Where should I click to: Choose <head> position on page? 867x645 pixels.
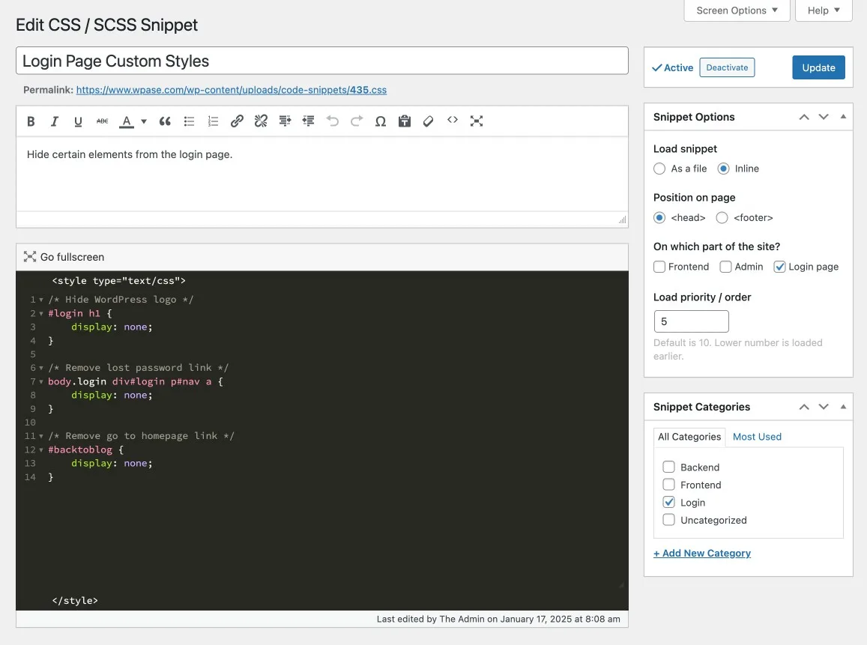659,218
